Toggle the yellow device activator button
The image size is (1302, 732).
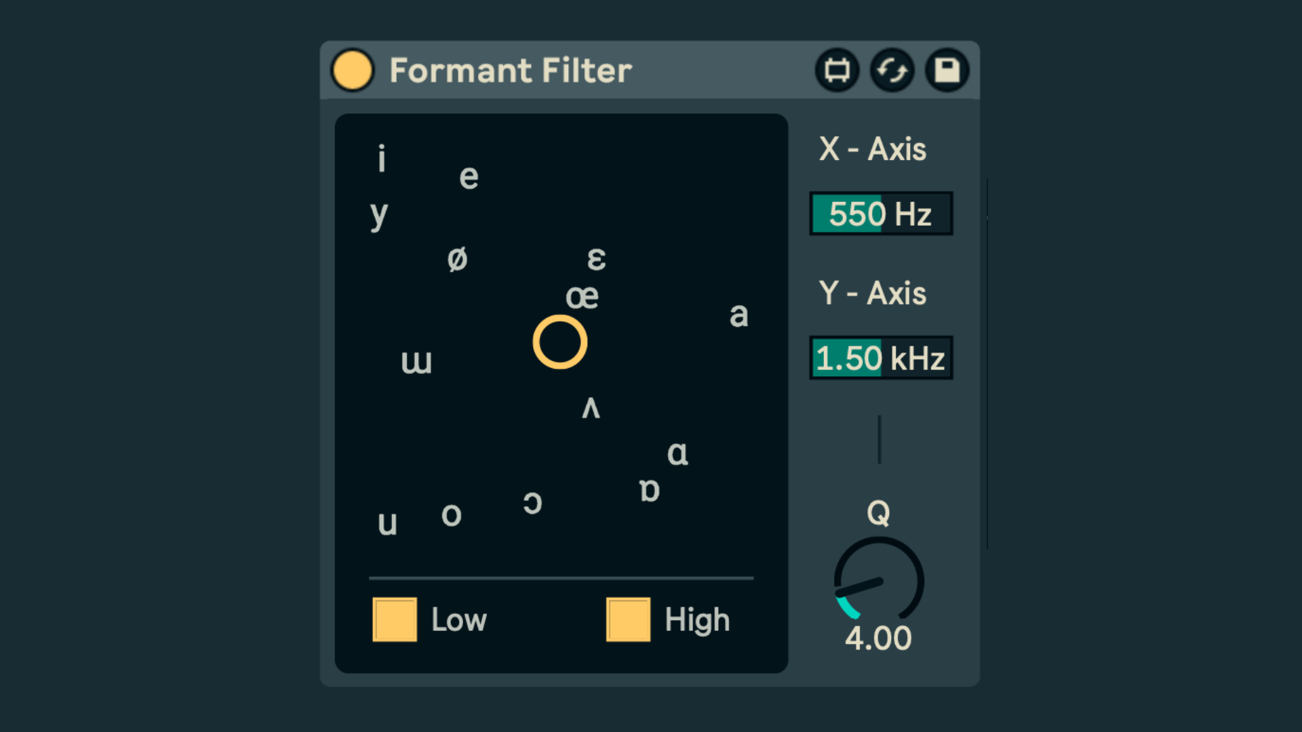pyautogui.click(x=352, y=70)
